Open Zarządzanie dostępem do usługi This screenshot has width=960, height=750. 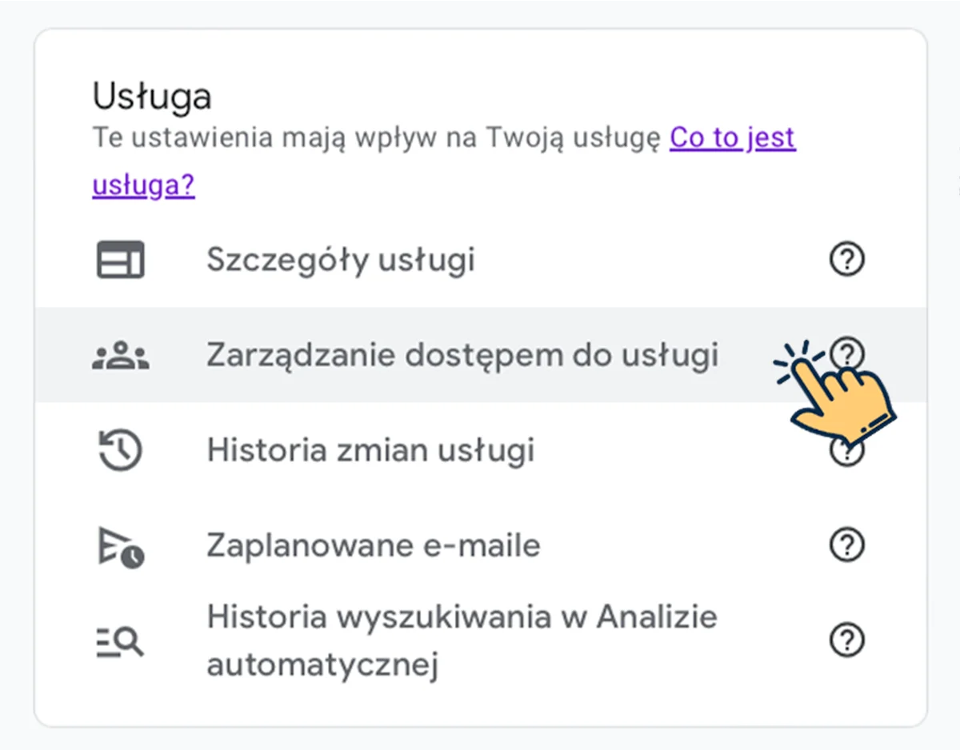click(462, 354)
